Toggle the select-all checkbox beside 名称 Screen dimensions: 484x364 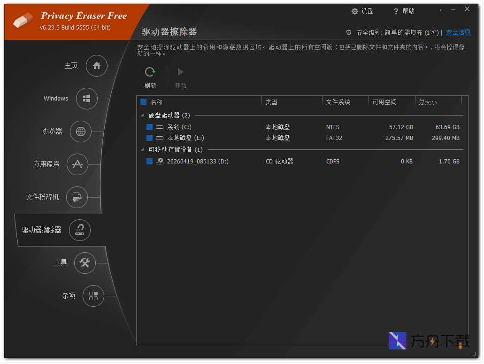pos(143,101)
